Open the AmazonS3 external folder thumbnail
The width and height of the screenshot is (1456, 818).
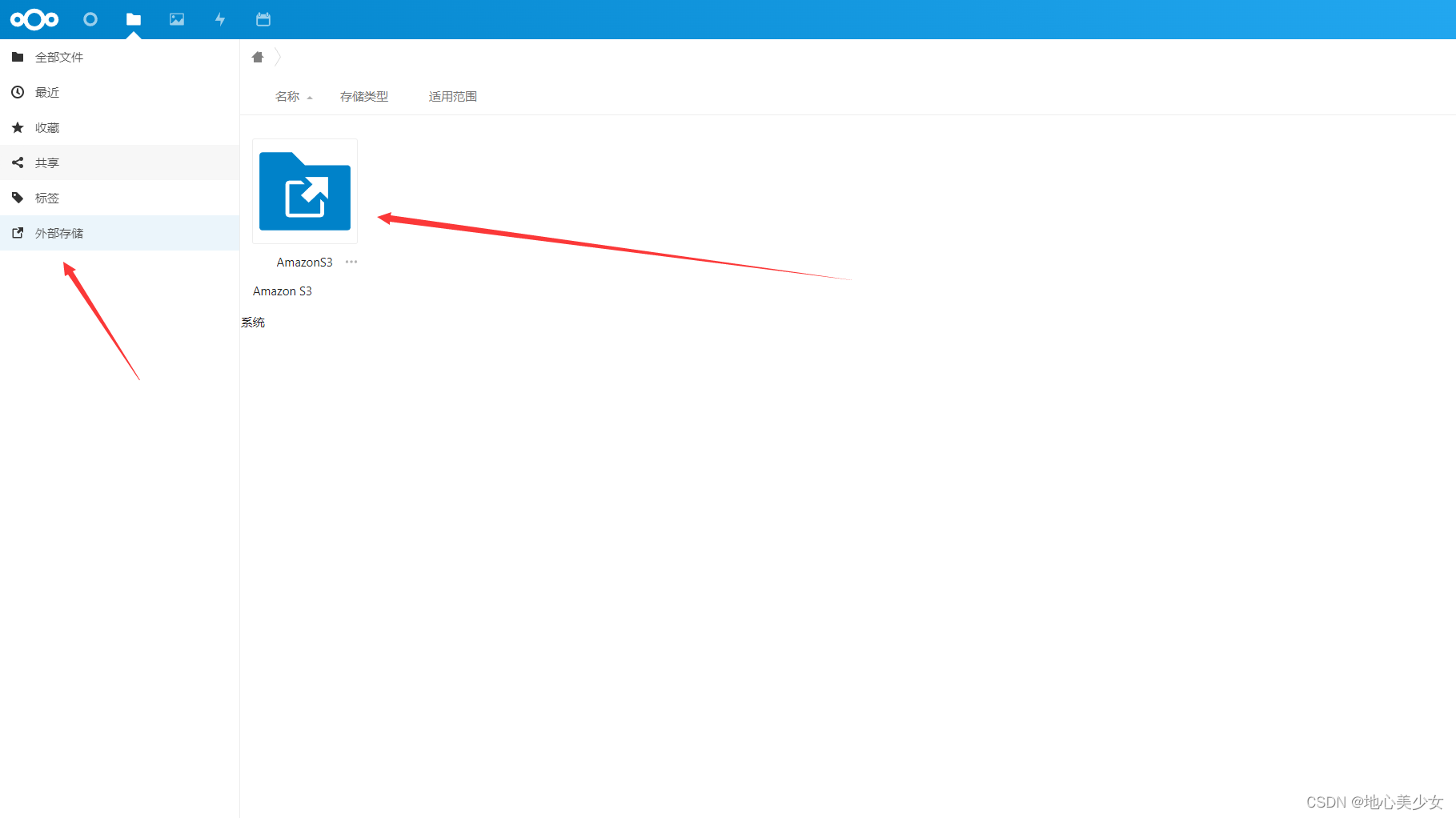305,191
